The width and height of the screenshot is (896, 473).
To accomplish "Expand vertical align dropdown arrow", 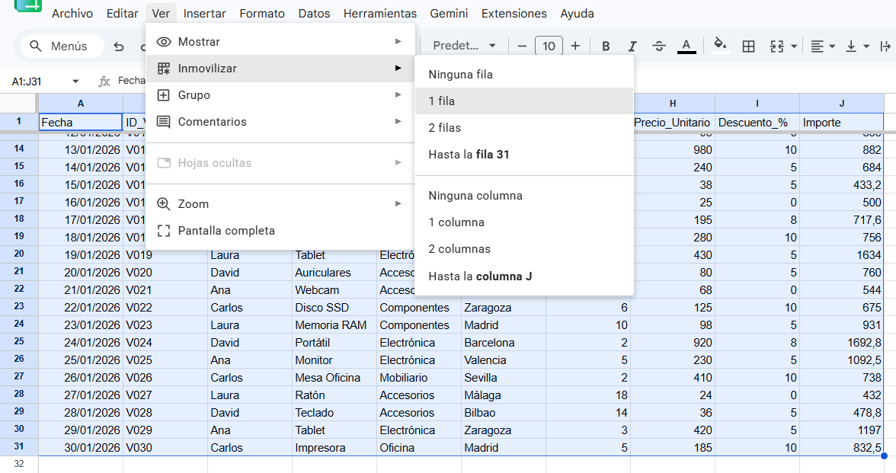I will pos(866,46).
